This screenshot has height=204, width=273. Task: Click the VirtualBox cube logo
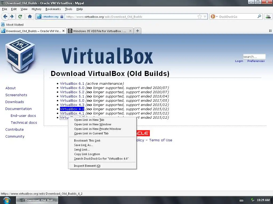pos(20,55)
